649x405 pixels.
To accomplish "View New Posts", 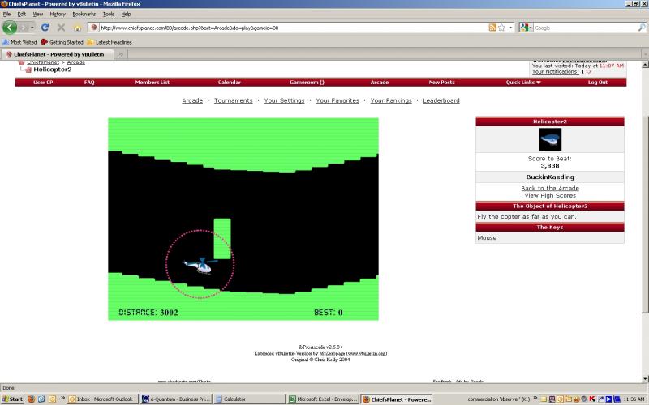I will point(441,83).
